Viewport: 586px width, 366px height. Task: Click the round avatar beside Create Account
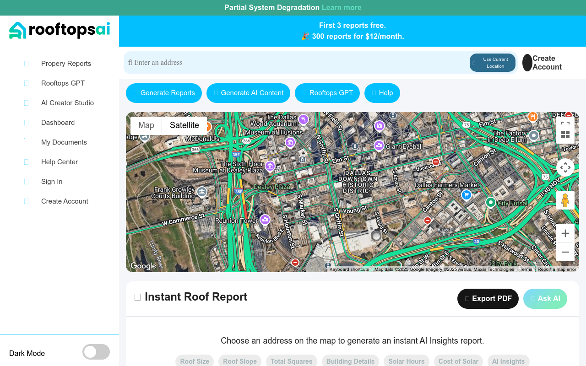click(527, 63)
